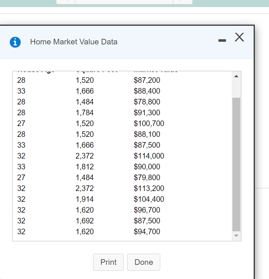
Task: Select the $88,100 market value cell
Action: 147,134
